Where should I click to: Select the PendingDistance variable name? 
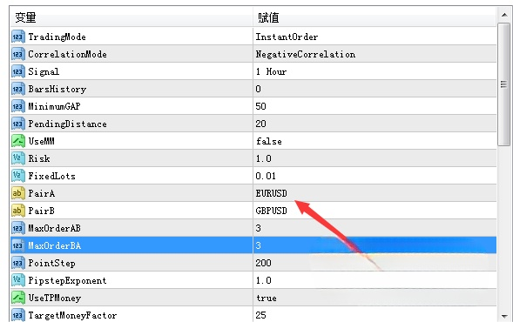(x=67, y=124)
